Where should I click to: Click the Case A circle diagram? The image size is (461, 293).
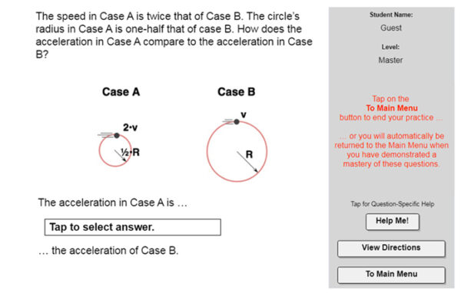tap(114, 150)
